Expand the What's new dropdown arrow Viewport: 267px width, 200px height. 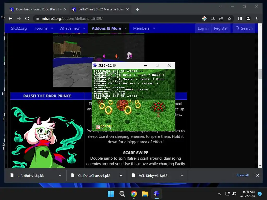(x=84, y=28)
